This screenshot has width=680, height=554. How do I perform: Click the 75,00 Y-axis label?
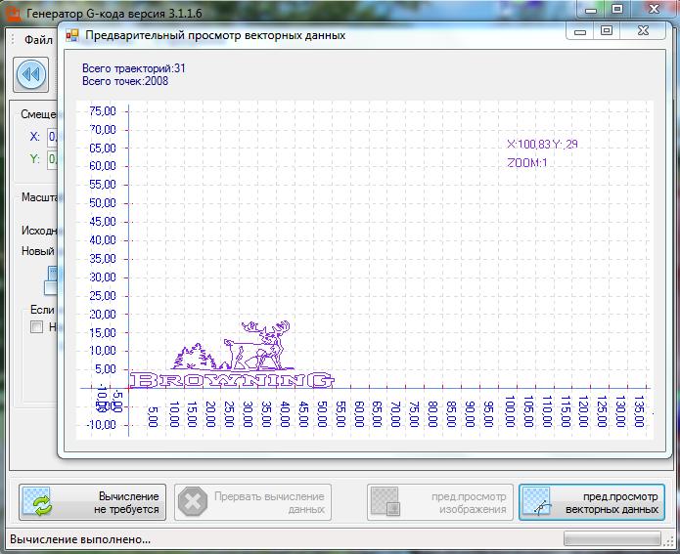pos(103,111)
